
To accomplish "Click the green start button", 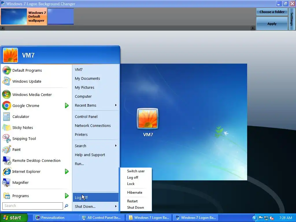I will [14, 218].
